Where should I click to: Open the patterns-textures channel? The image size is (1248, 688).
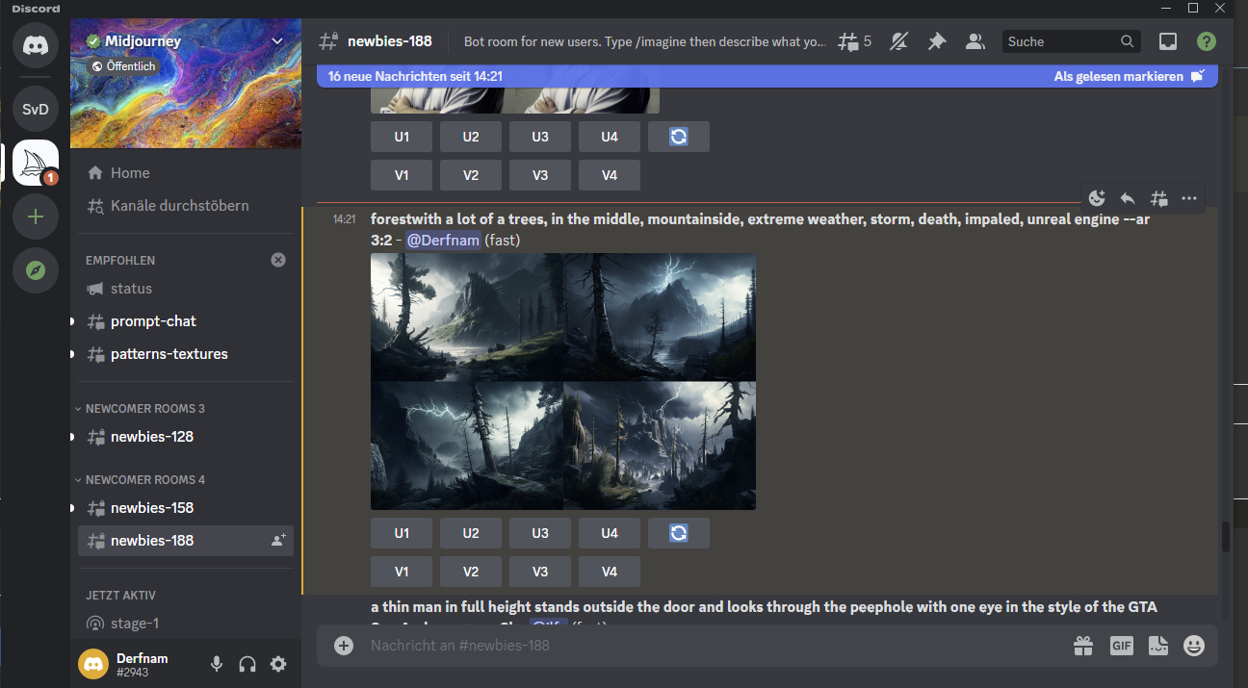pos(186,354)
